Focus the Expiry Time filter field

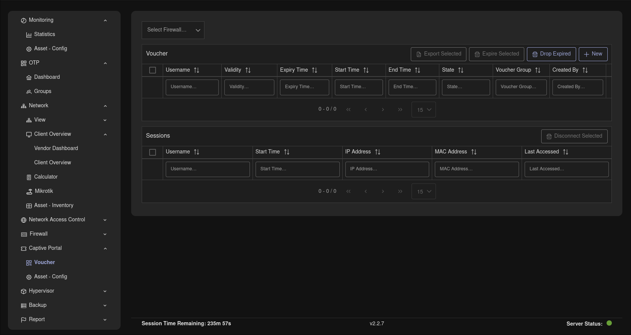pyautogui.click(x=304, y=87)
